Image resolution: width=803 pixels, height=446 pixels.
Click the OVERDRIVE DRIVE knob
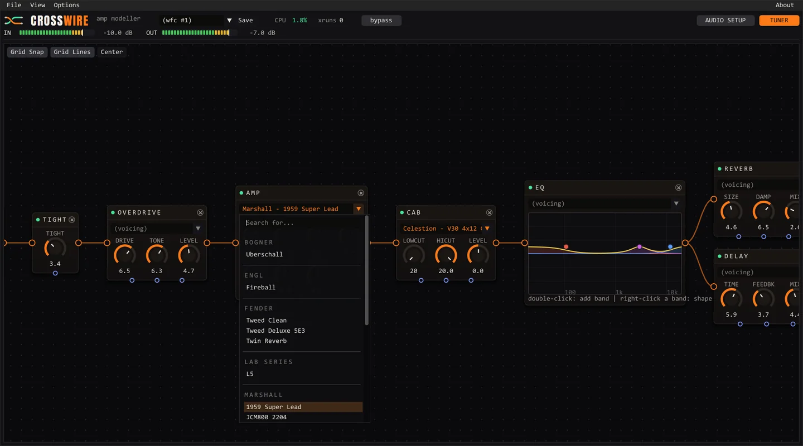coord(125,255)
